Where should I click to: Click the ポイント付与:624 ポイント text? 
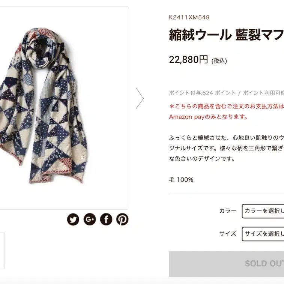202,93
